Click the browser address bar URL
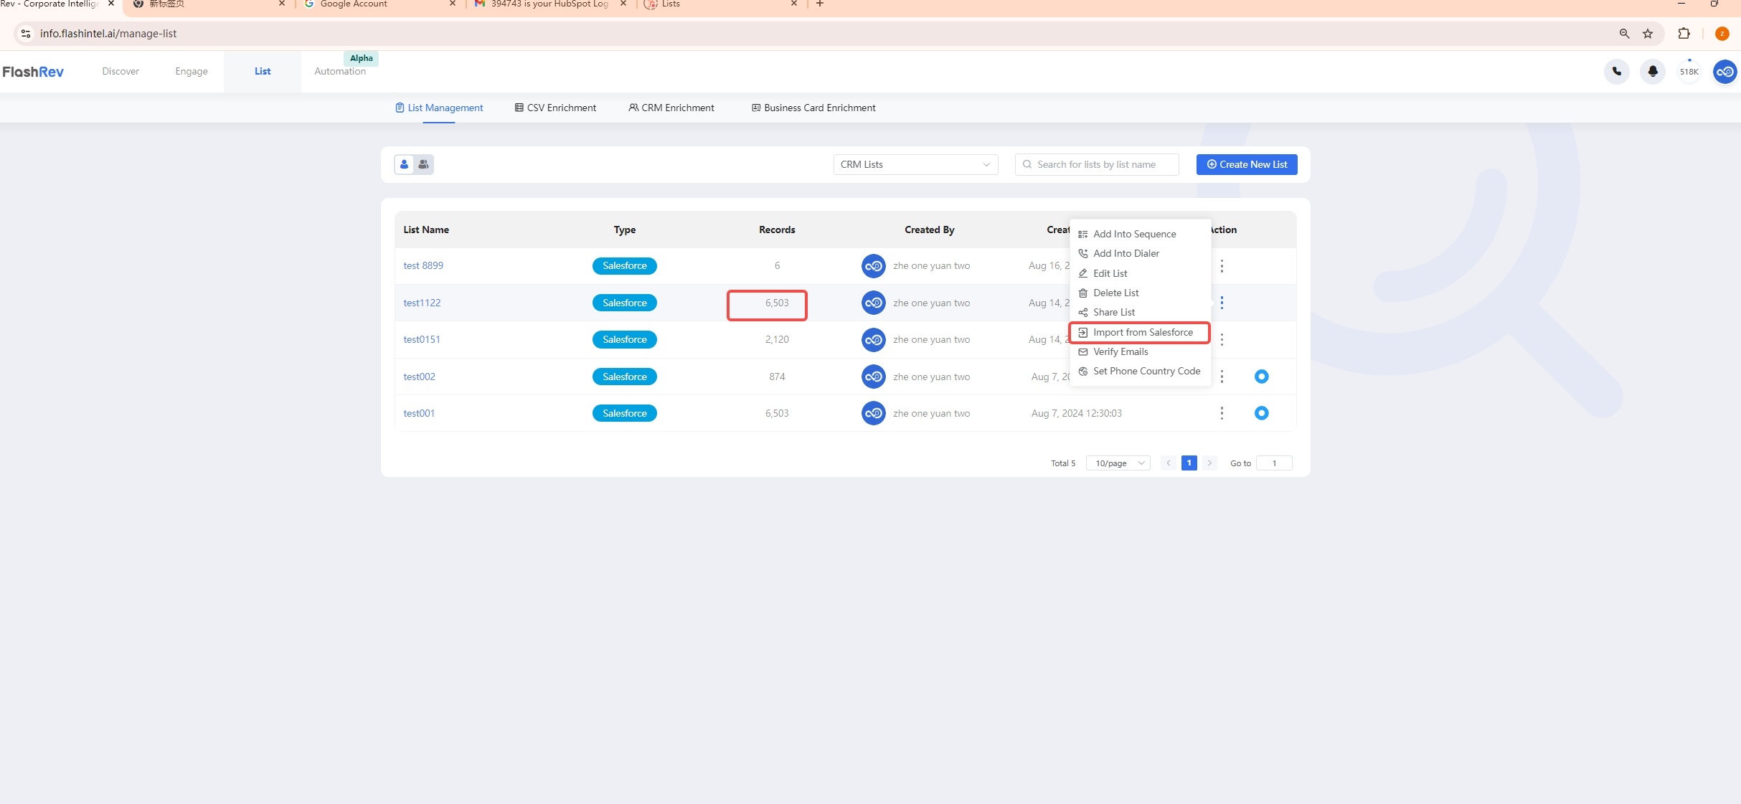Viewport: 1741px width, 804px height. pyautogui.click(x=108, y=34)
